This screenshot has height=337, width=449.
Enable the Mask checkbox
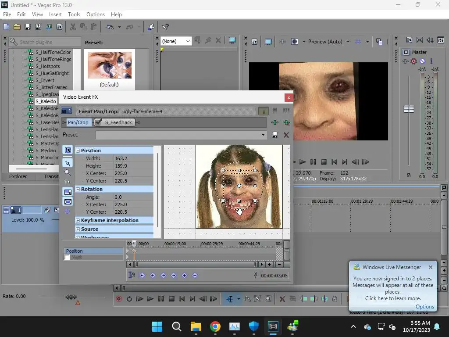point(67,258)
